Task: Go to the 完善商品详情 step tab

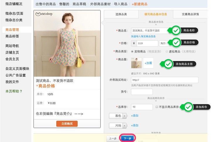Action: [190, 14]
